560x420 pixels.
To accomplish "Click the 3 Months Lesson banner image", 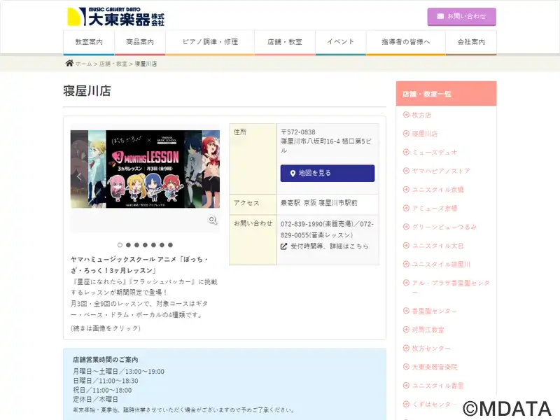I will tap(145, 169).
